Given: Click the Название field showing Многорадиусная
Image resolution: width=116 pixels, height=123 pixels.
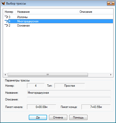Looking at the screenshot, I should (69, 93).
